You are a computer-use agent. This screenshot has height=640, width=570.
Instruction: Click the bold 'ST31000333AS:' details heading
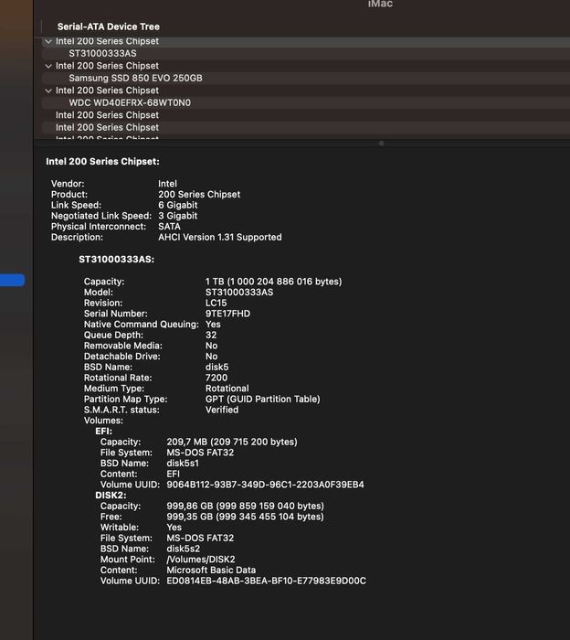(x=117, y=260)
